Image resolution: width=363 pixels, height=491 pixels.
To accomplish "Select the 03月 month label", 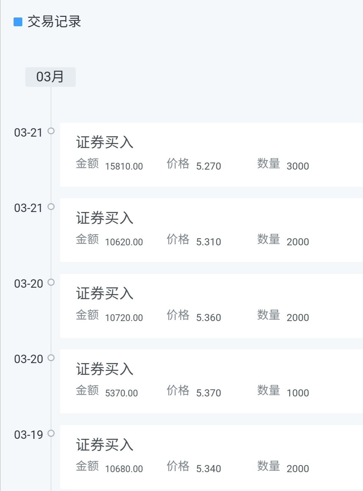I will (x=50, y=77).
